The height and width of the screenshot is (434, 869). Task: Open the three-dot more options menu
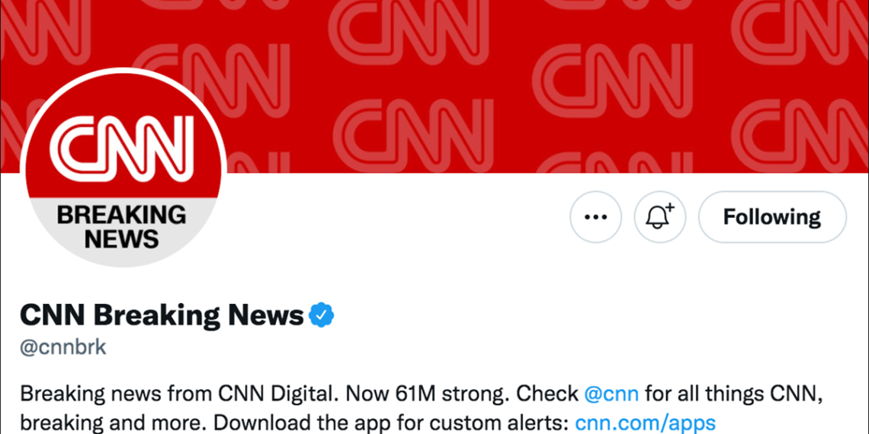tap(596, 217)
